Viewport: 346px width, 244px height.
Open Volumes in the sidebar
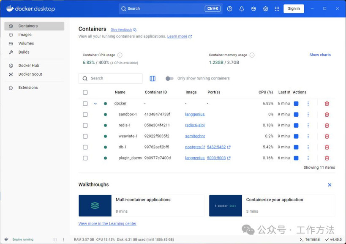click(x=34, y=44)
